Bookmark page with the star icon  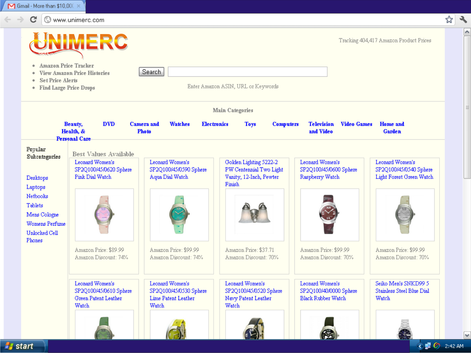[449, 20]
